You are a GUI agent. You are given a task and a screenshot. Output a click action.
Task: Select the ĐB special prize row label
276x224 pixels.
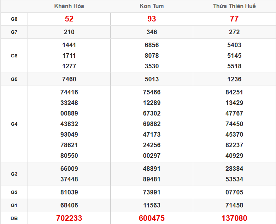[x=14, y=218]
